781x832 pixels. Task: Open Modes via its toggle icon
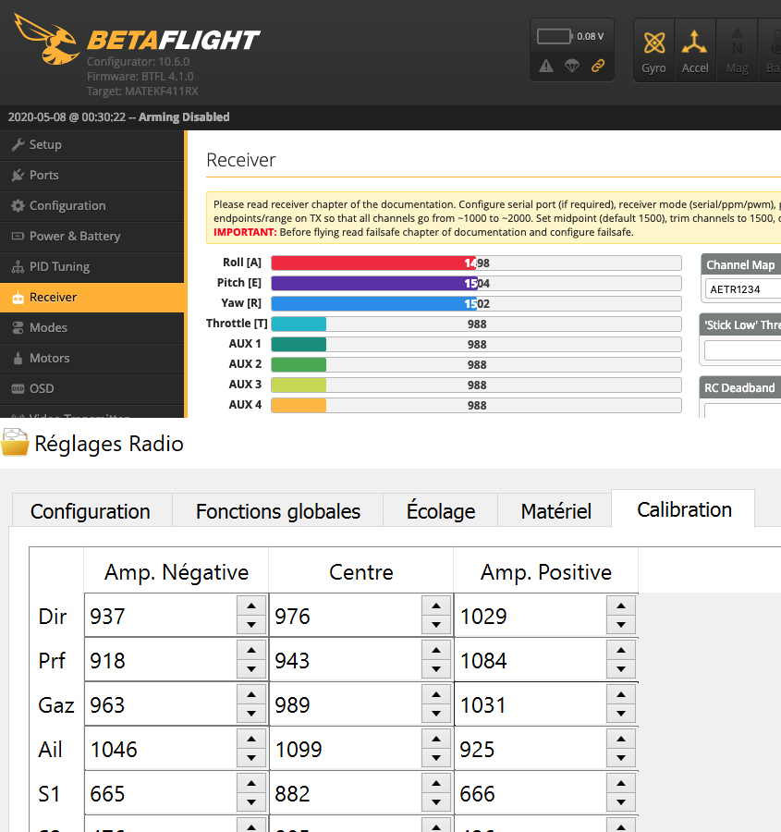(x=18, y=327)
